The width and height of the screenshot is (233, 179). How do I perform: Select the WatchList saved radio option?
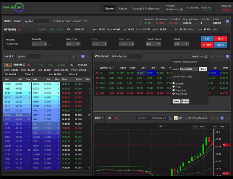(x=174, y=90)
